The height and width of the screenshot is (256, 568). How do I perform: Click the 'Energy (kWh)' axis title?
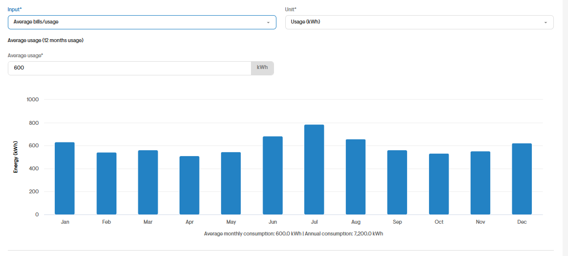16,157
